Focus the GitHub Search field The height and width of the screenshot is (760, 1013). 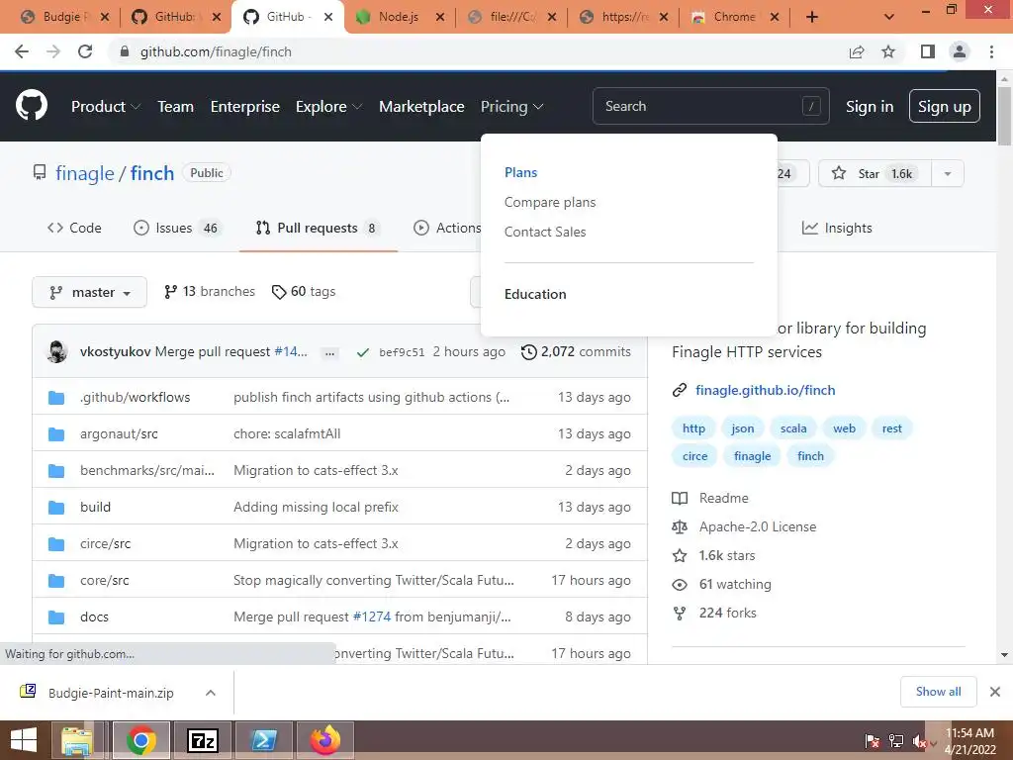(x=710, y=106)
